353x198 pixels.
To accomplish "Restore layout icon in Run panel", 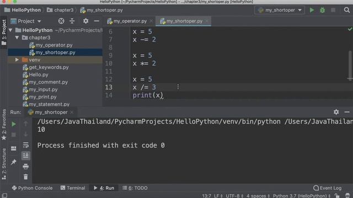I will [x=13, y=148].
